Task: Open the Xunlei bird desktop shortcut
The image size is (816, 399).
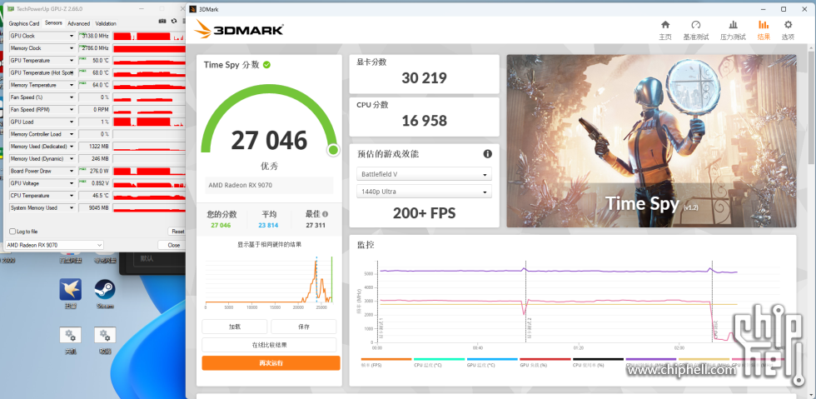Action: click(x=70, y=292)
